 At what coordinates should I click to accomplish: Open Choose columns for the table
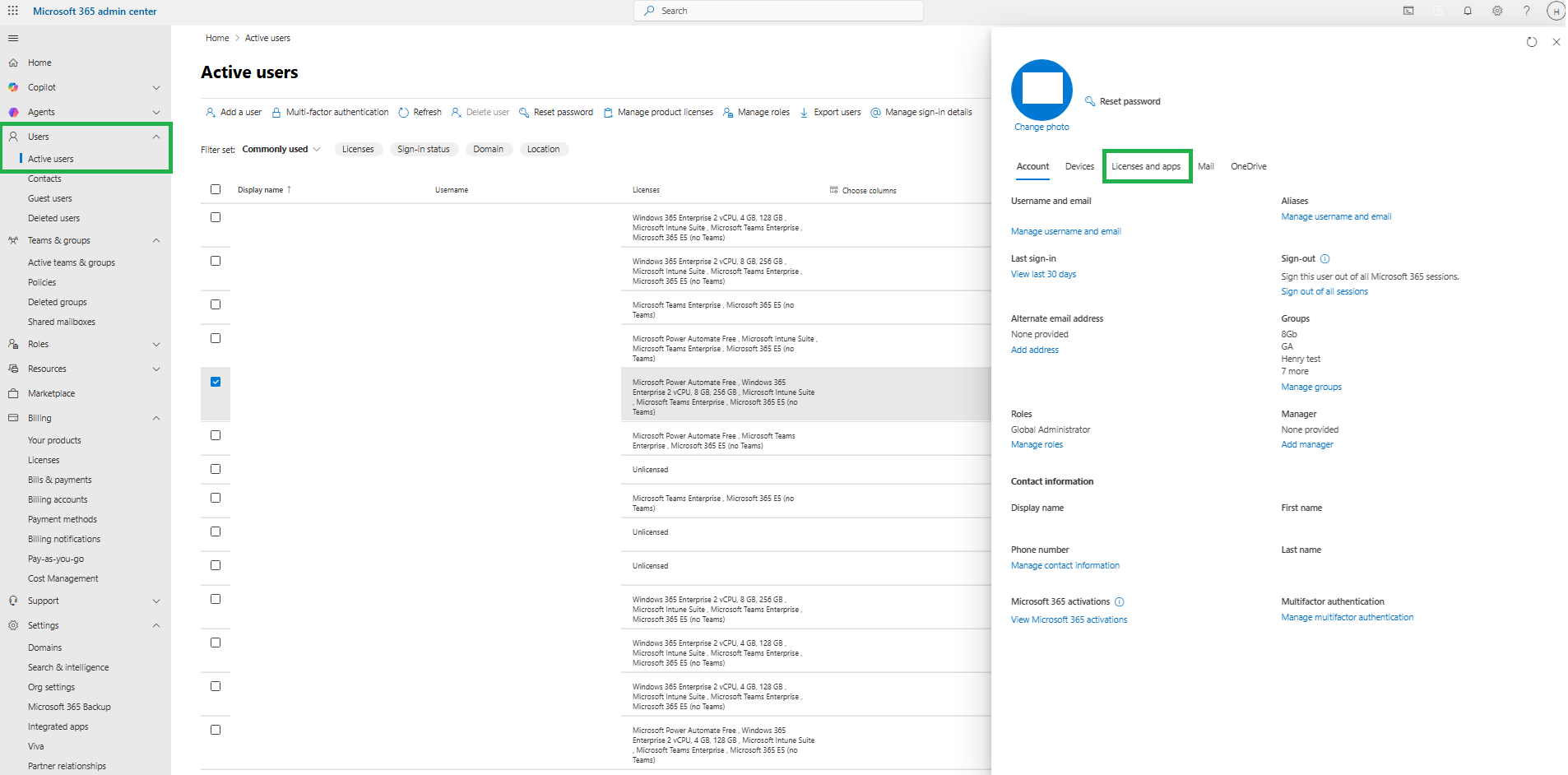click(863, 190)
